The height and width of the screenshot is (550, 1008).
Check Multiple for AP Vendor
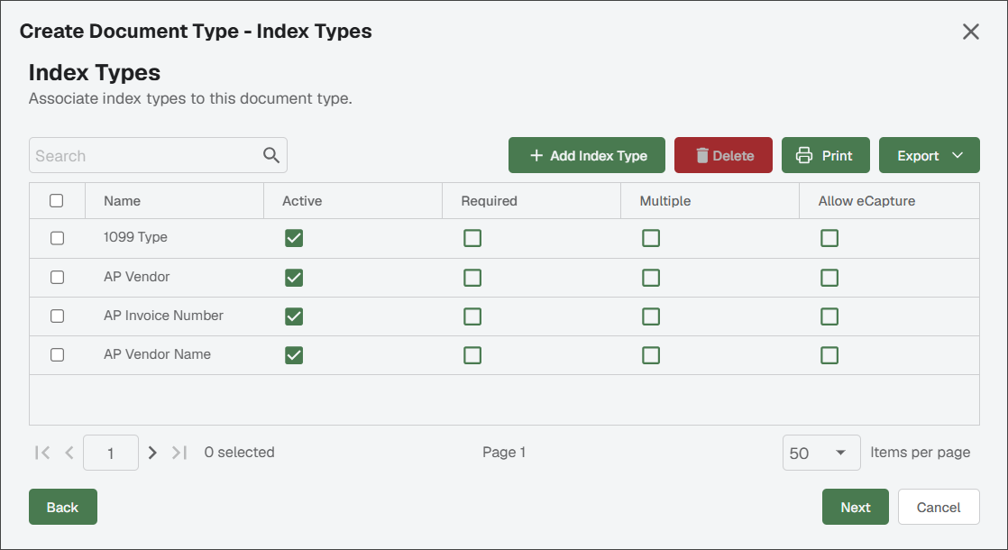(x=651, y=278)
